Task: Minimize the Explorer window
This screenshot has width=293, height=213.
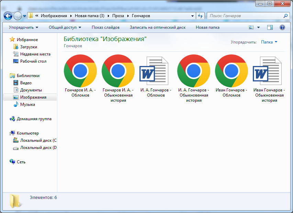Action: tap(260, 3)
